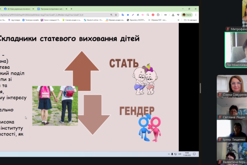
Task: Select the upward brown arrow shape
Action: pyautogui.click(x=82, y=71)
